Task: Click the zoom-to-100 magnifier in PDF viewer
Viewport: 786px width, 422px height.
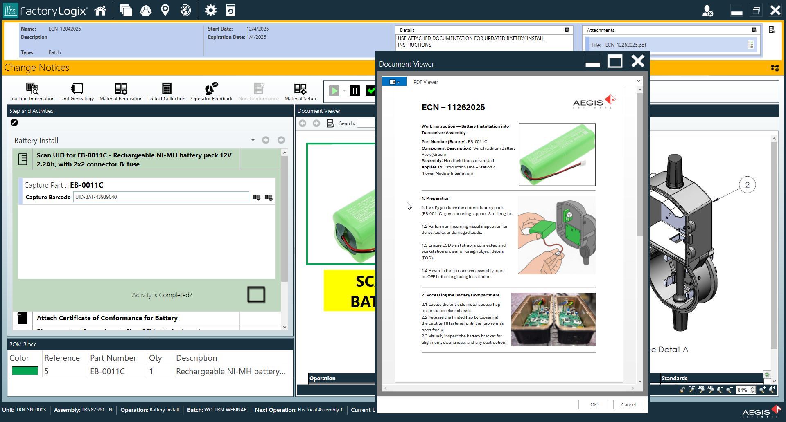Action: pos(701,391)
